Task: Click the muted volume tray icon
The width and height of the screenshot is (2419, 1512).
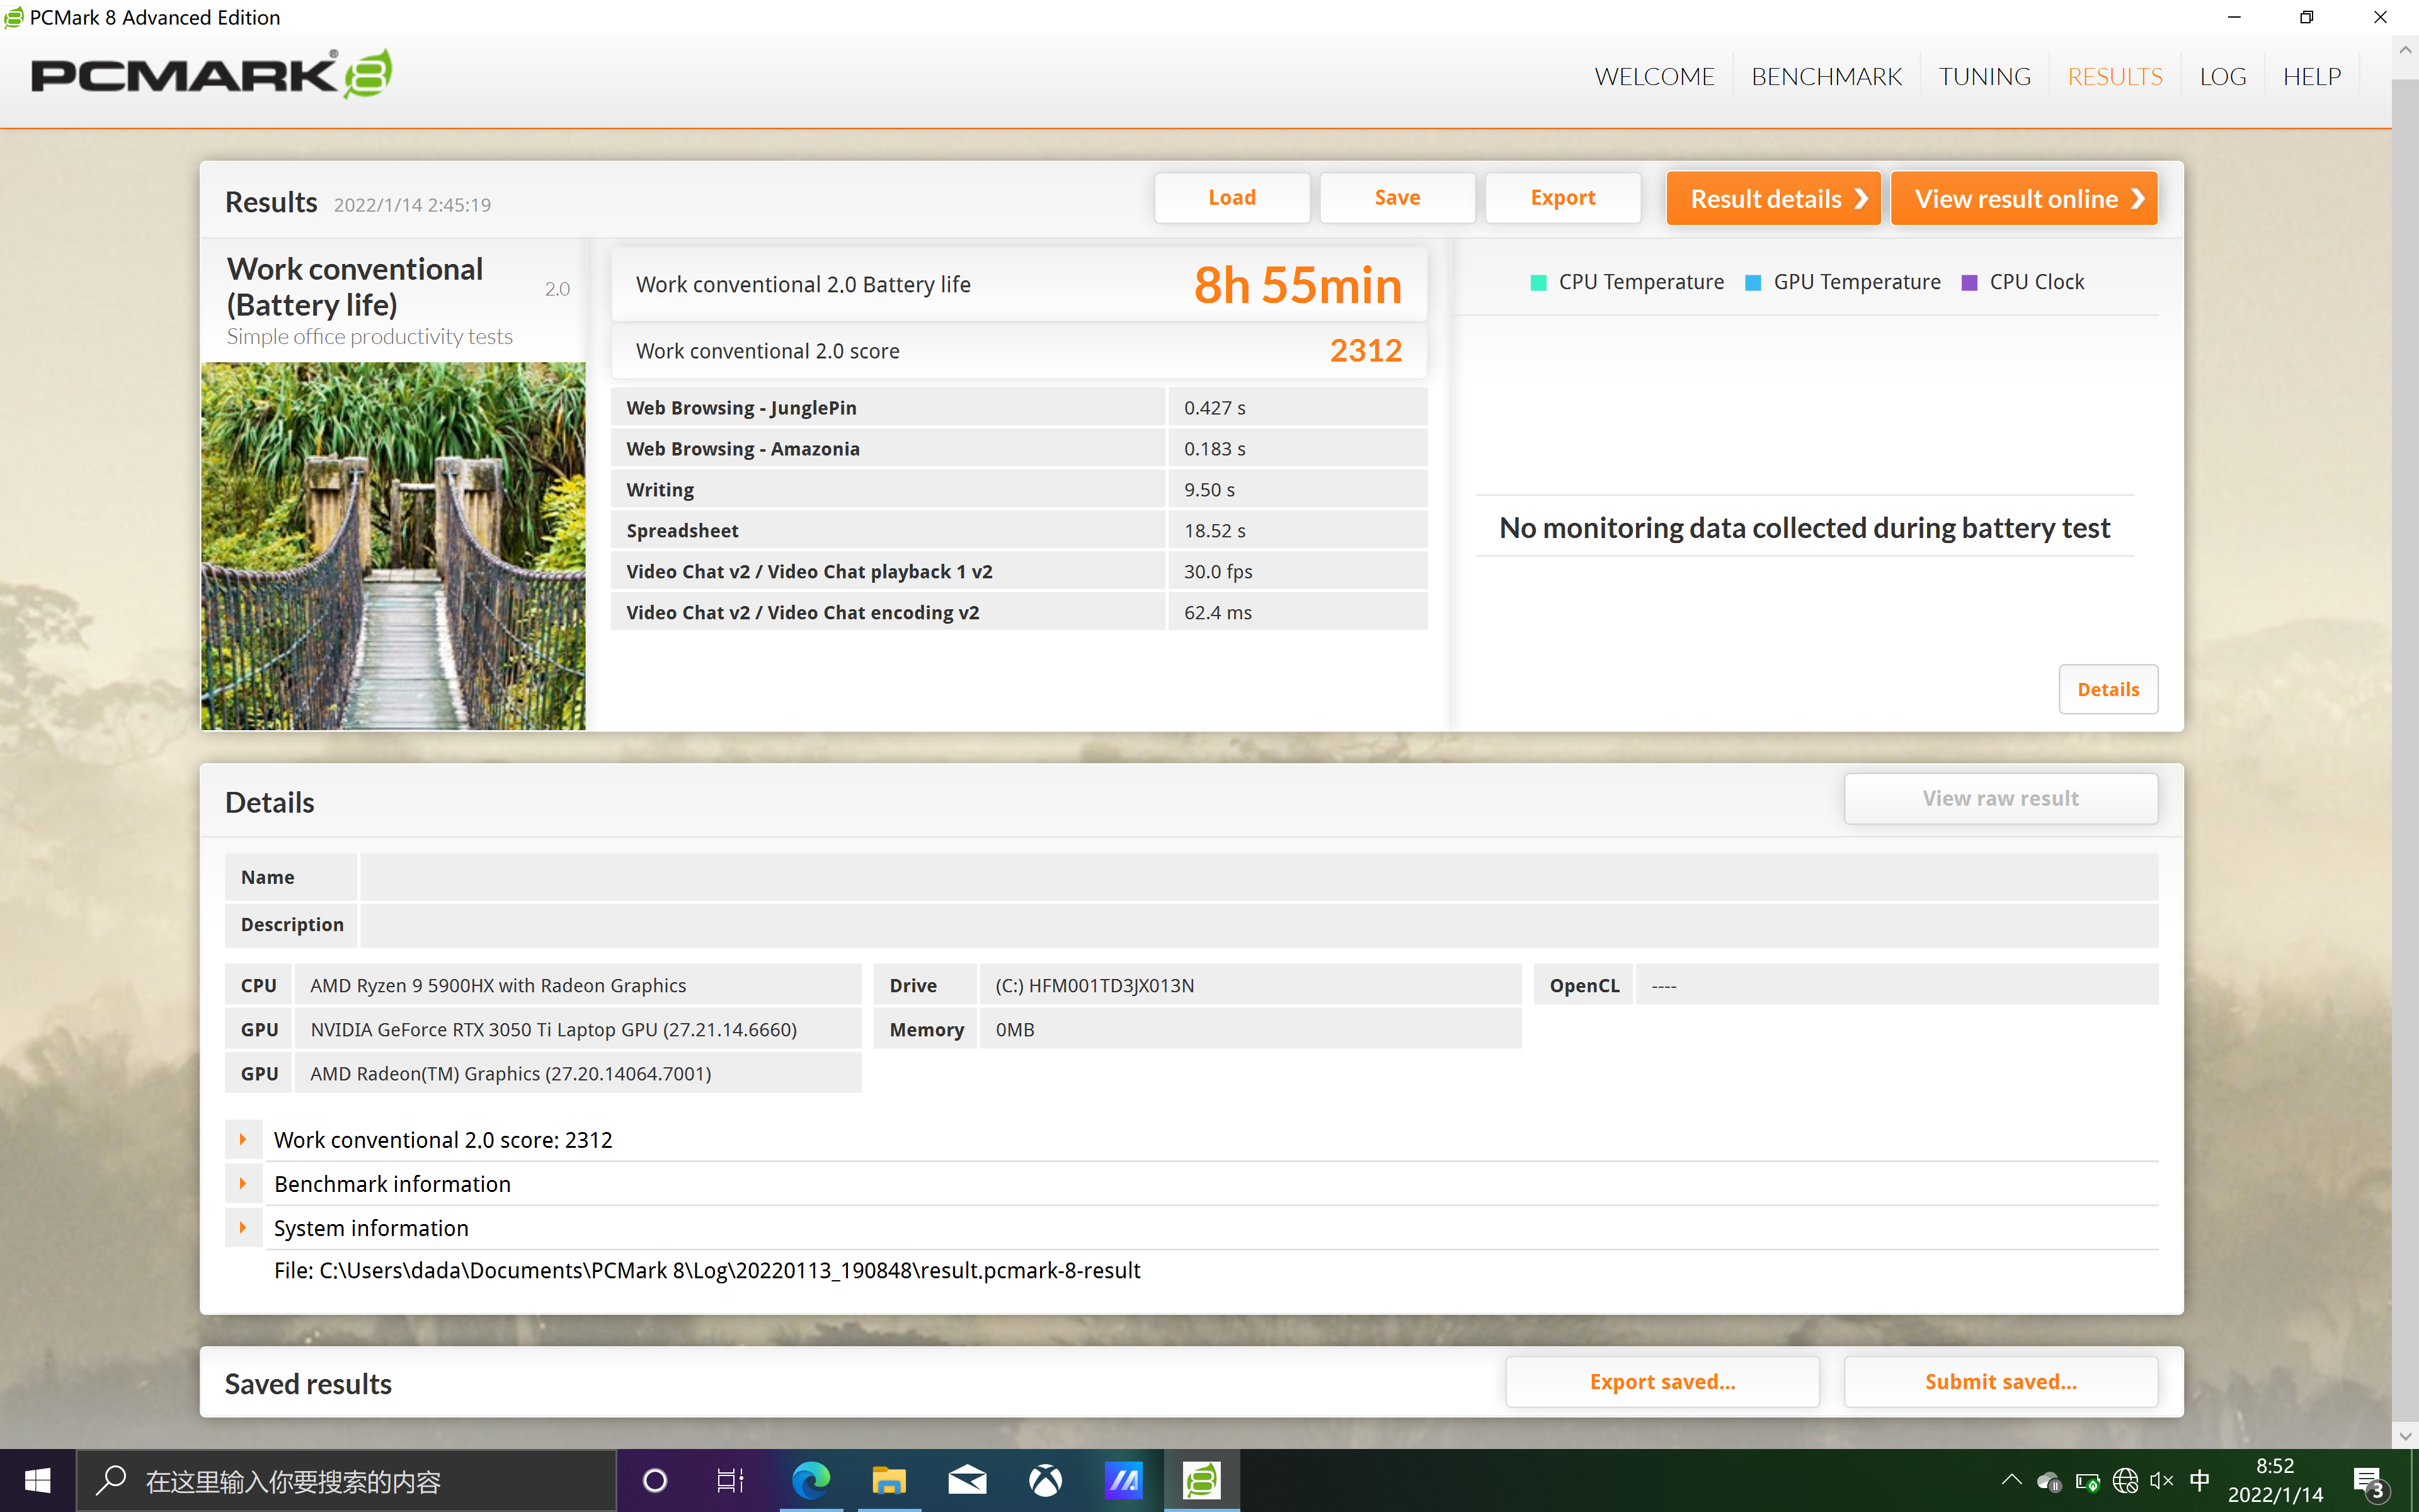Action: (2161, 1480)
